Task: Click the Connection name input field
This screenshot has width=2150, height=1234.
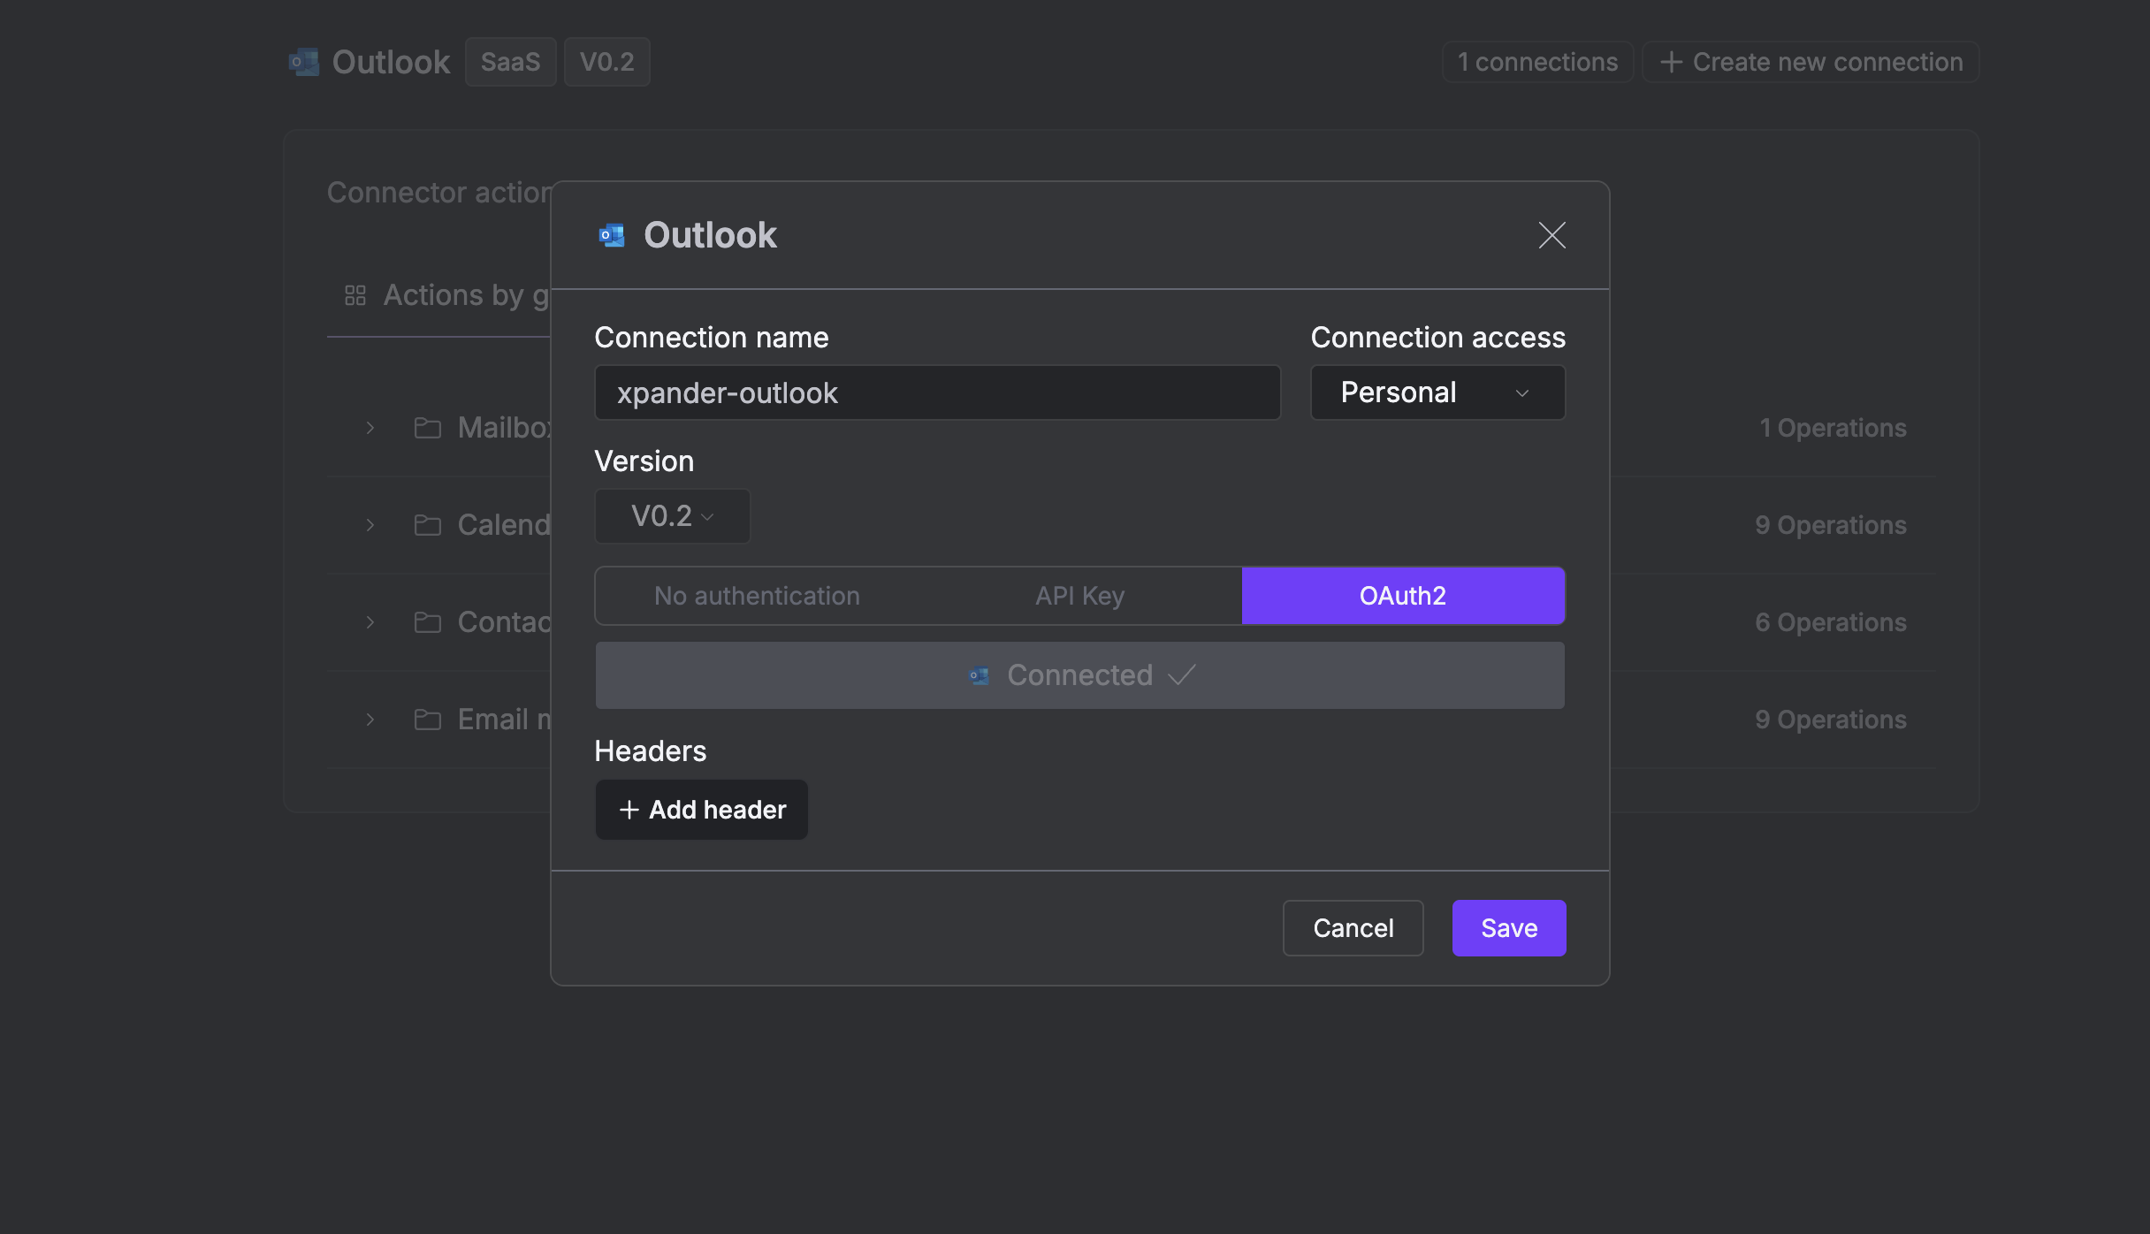Action: (x=937, y=392)
